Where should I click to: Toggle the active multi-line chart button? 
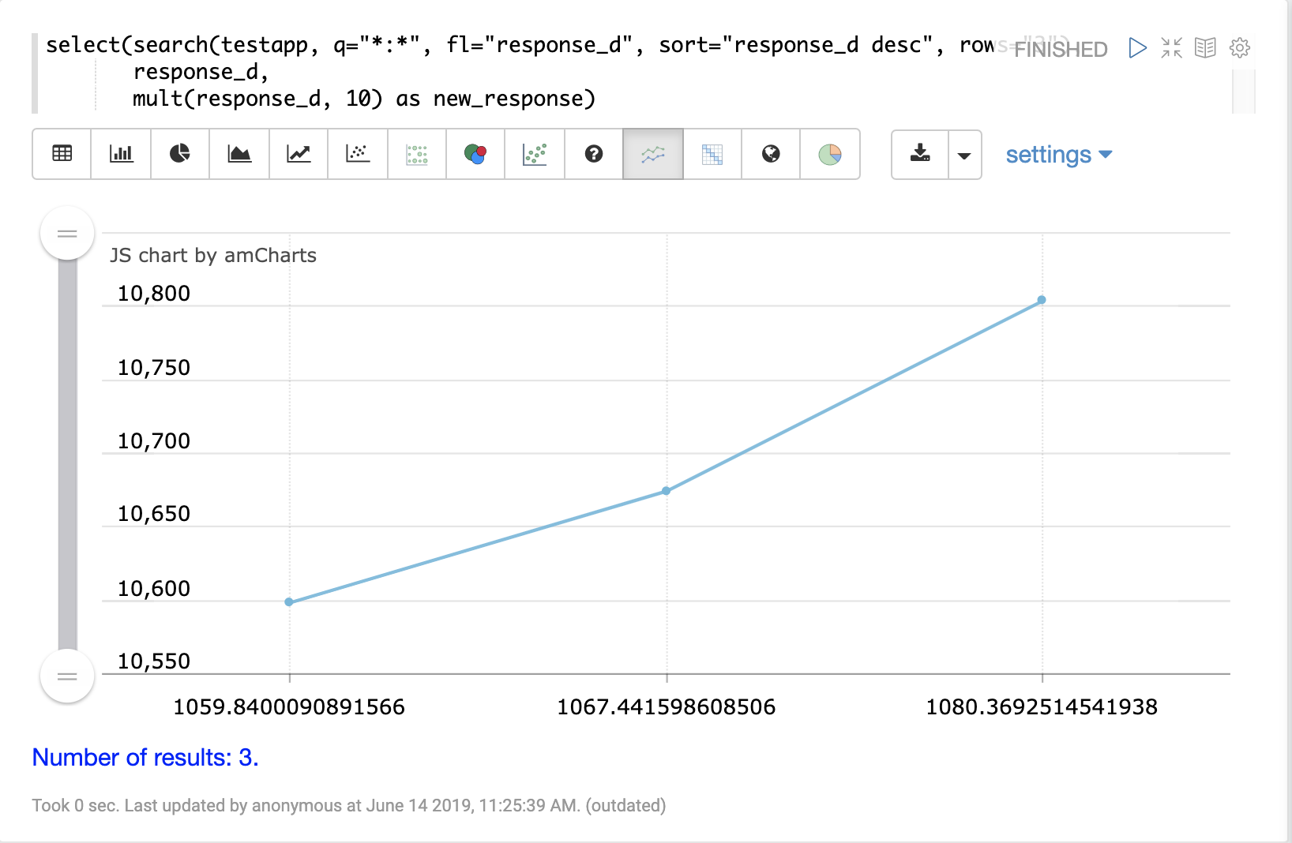(653, 154)
